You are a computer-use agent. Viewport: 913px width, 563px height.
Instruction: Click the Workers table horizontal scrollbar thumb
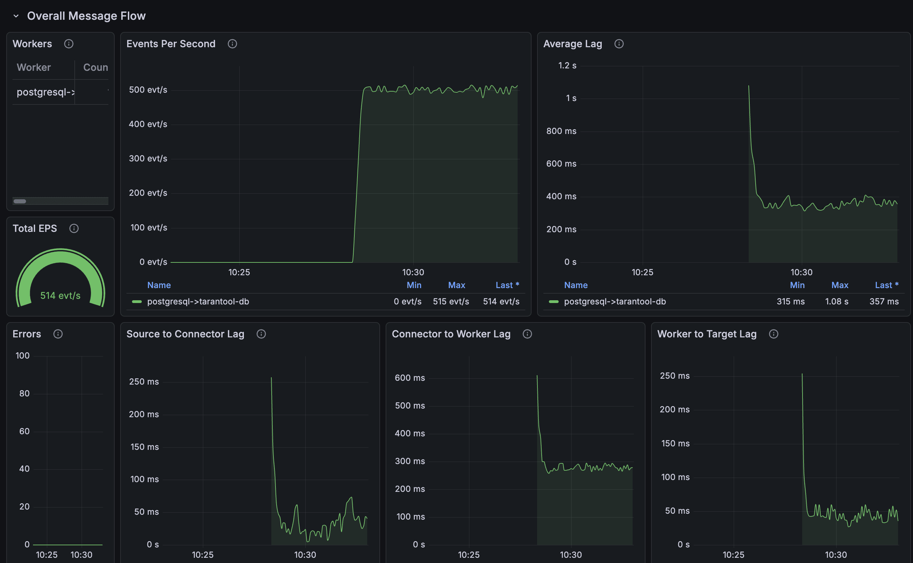[20, 201]
